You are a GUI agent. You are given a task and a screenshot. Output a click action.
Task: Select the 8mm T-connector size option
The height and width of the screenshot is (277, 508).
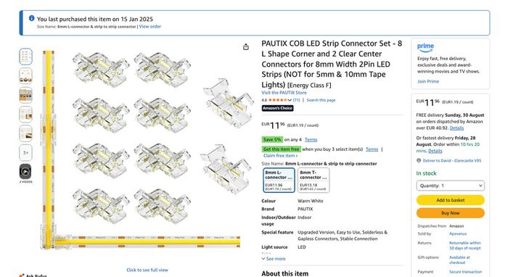pyautogui.click(x=314, y=181)
